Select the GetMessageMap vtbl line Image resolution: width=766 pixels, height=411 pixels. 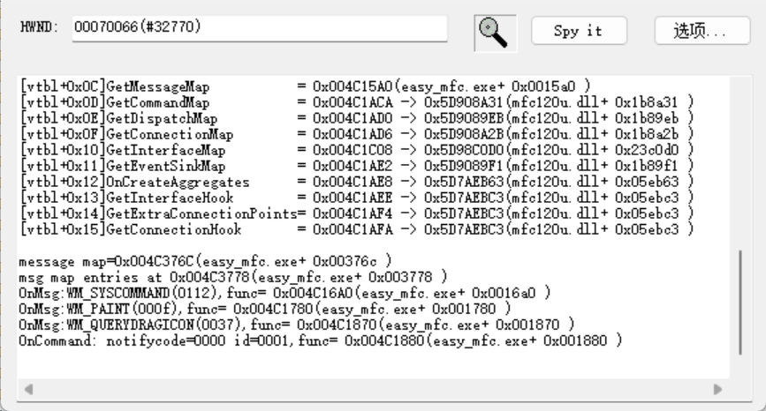tap(306, 86)
